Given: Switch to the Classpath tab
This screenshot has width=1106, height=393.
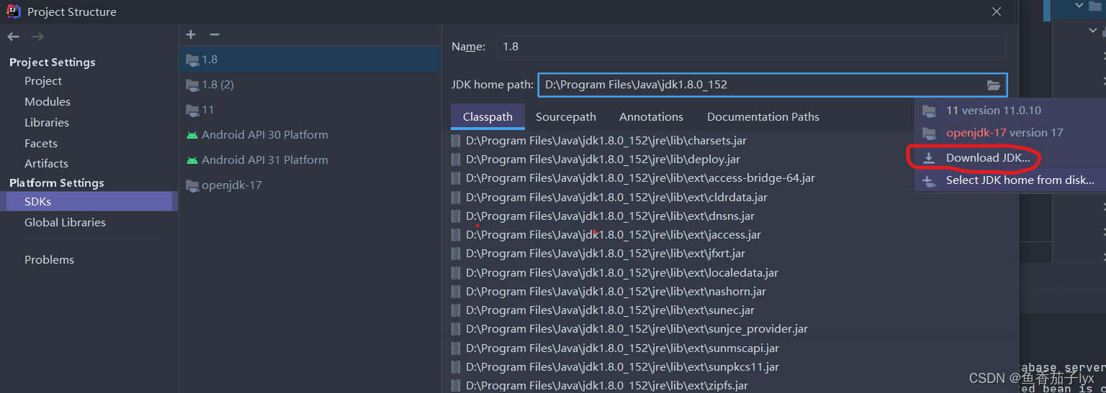Looking at the screenshot, I should pyautogui.click(x=487, y=116).
